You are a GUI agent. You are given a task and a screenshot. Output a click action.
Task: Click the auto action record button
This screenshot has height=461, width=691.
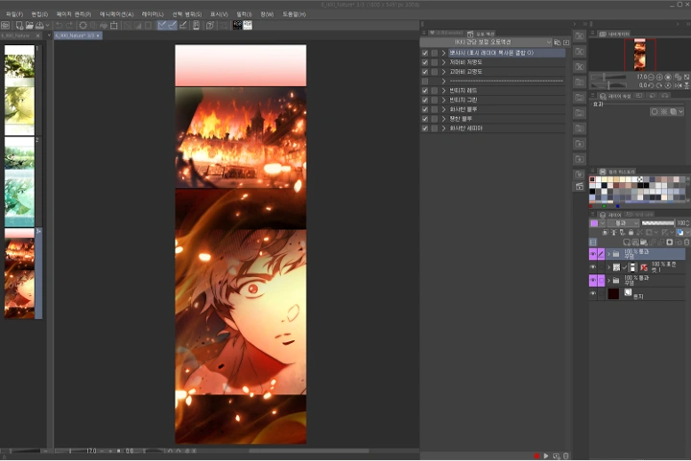click(536, 455)
